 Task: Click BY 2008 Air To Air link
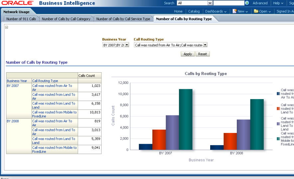(52, 123)
